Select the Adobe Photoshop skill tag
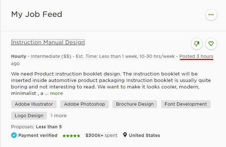 (85, 104)
